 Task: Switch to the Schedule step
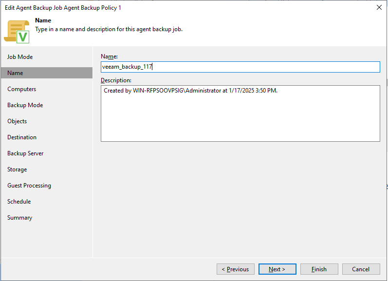[19, 202]
